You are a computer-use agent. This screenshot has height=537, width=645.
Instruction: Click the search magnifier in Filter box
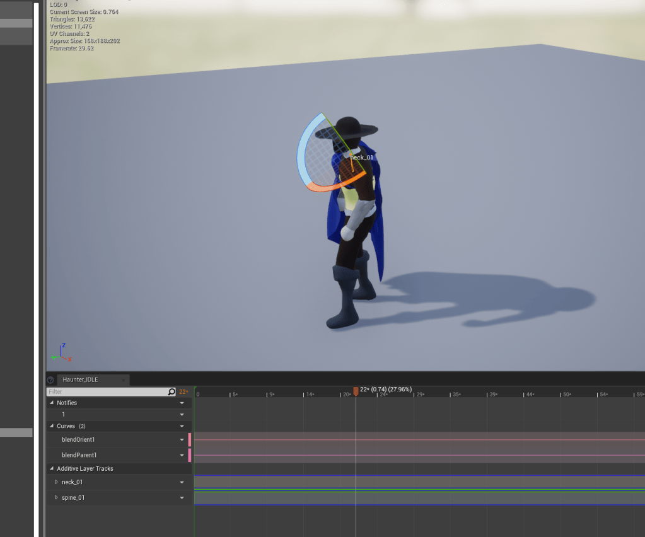point(171,392)
